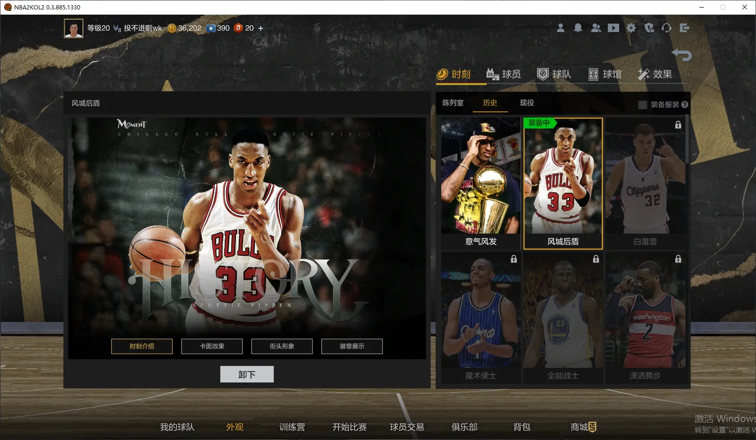Click the 等级20 level label
This screenshot has width=756, height=440.
pyautogui.click(x=99, y=28)
